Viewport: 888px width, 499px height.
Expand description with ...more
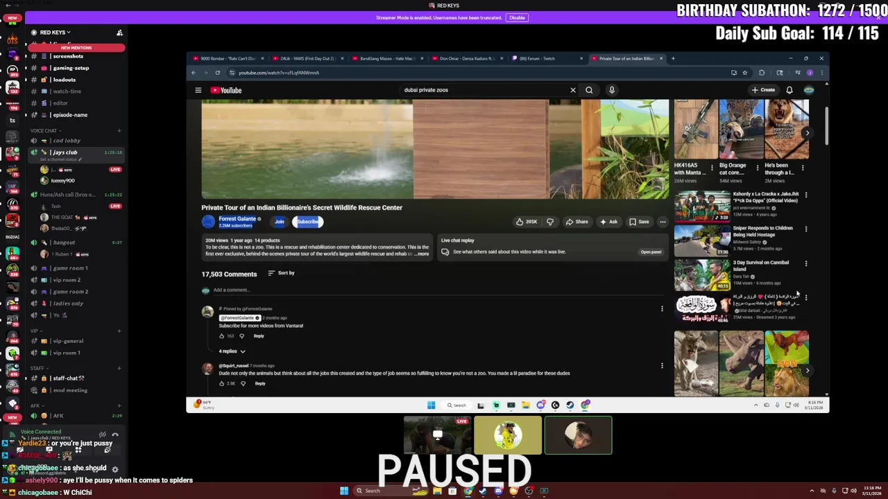422,254
